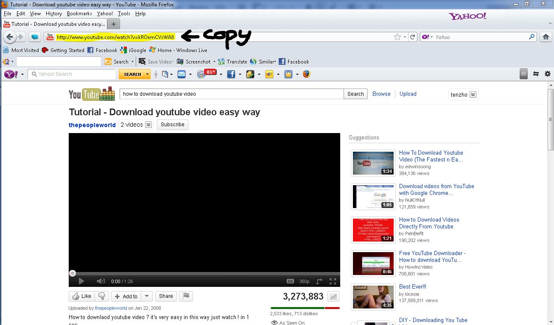Open the Save Video dropdown

156,61
